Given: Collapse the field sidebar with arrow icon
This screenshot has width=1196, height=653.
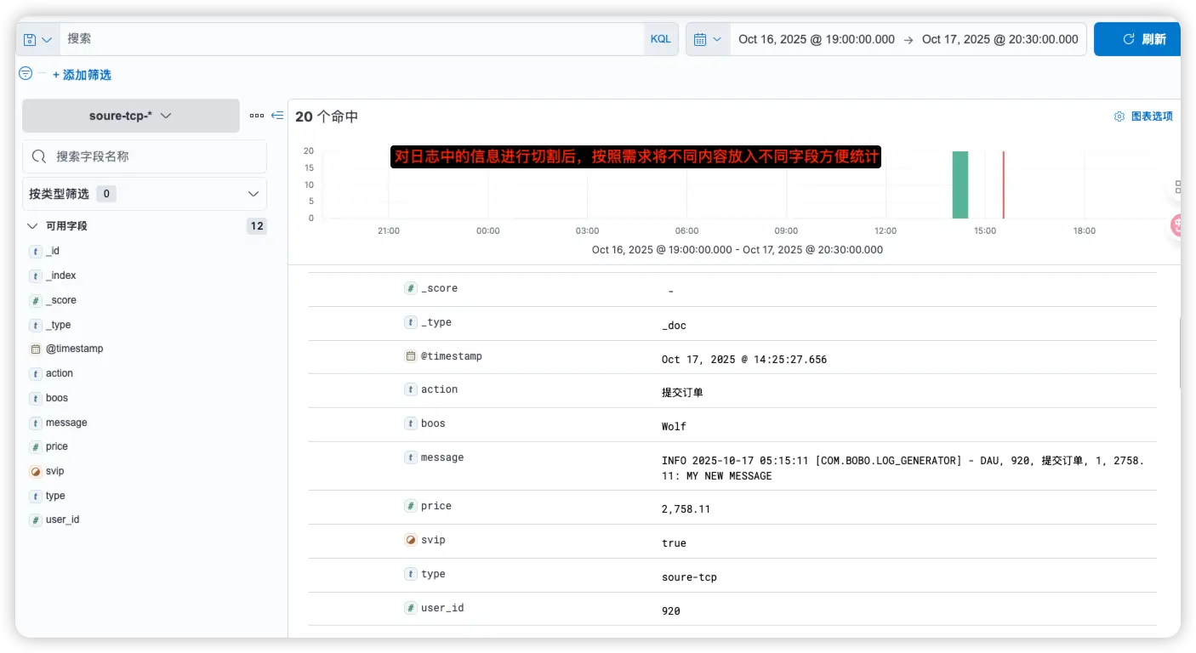Looking at the screenshot, I should point(277,116).
